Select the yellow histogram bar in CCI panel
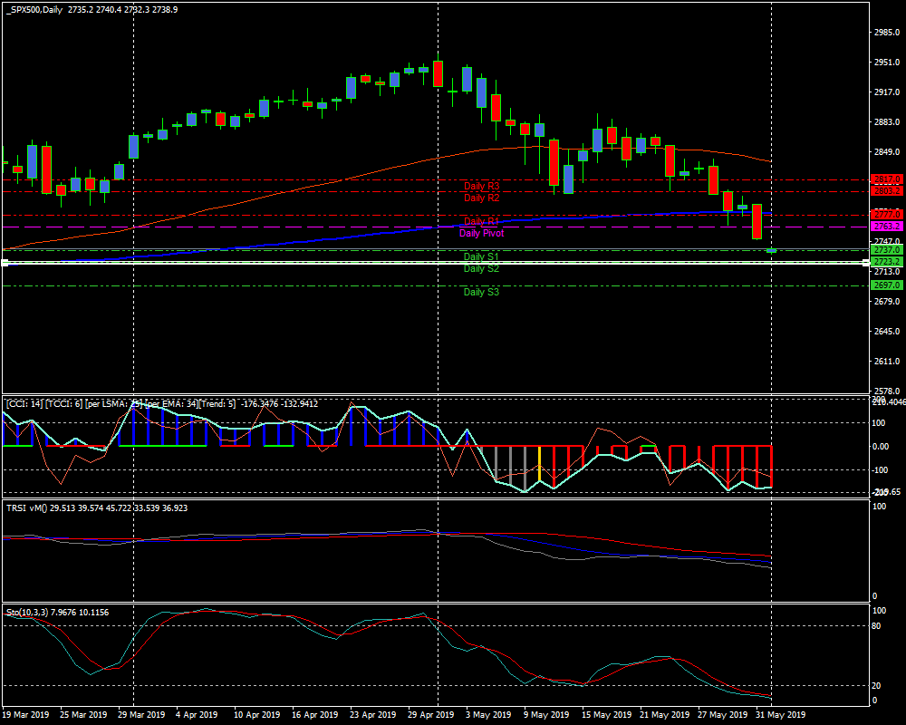This screenshot has height=725, width=906. tap(540, 464)
